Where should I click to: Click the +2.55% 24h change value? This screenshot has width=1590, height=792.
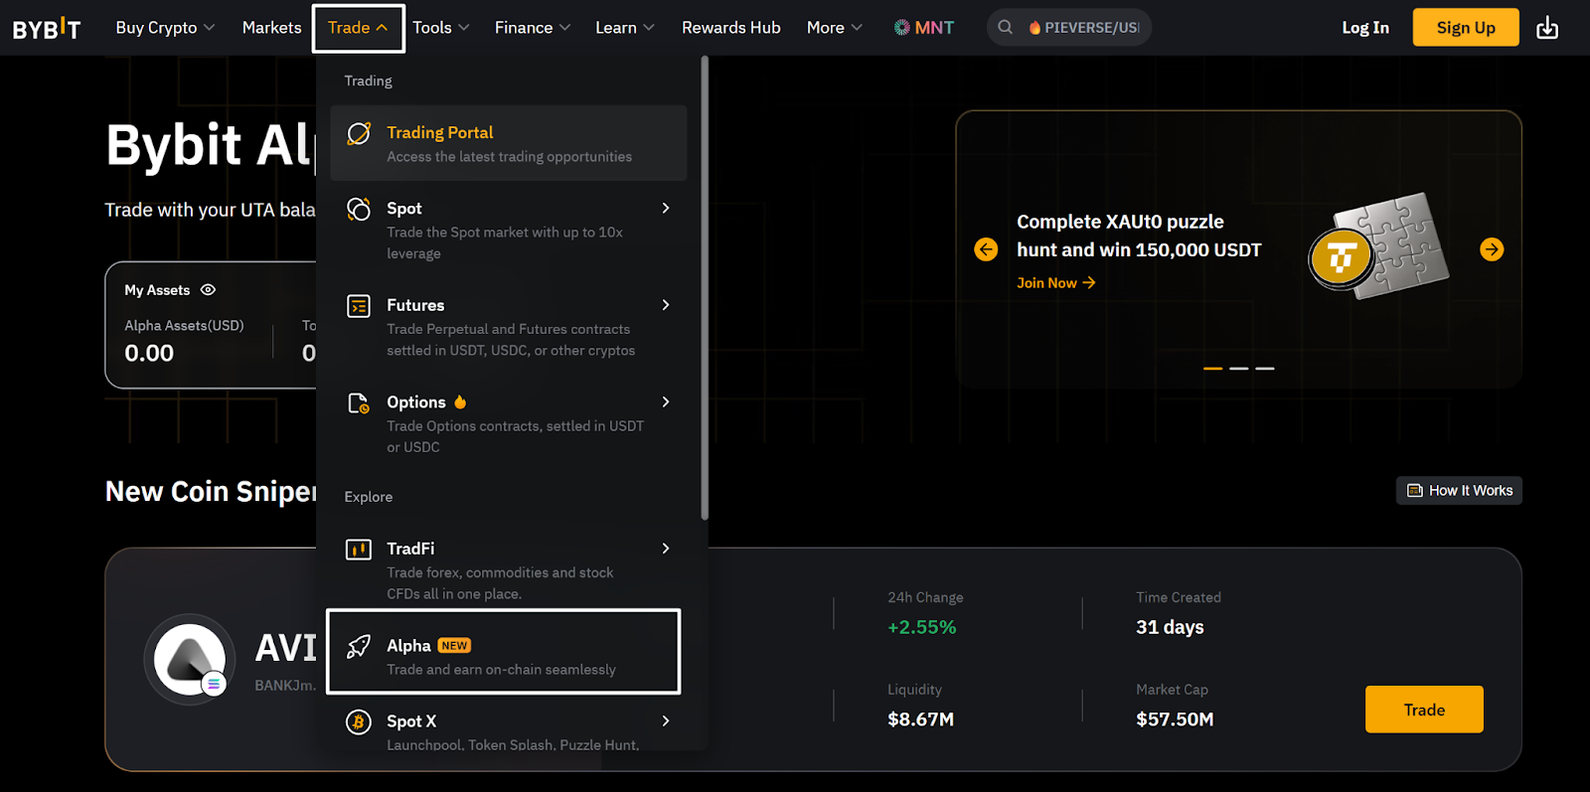coord(921,627)
